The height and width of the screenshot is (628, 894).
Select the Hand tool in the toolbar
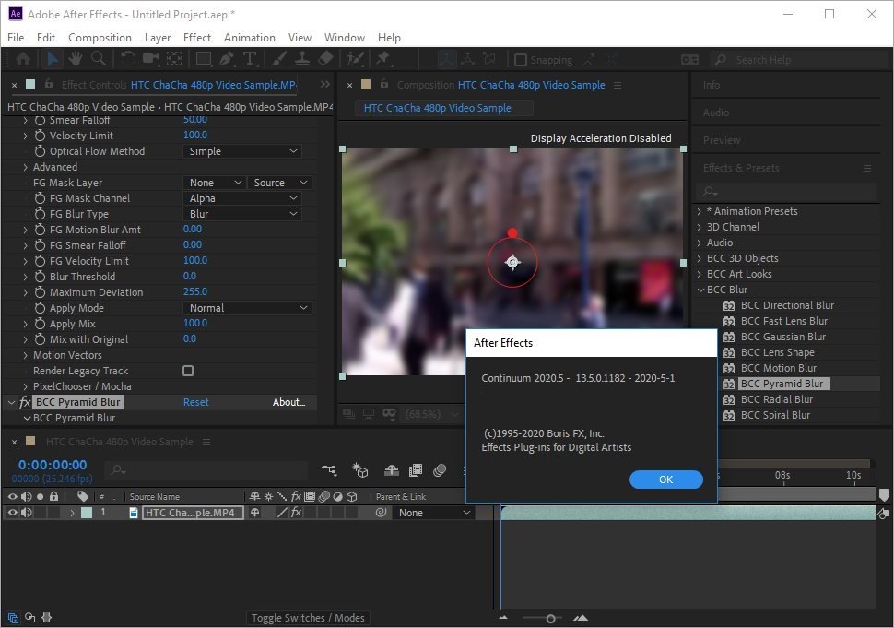pos(76,58)
